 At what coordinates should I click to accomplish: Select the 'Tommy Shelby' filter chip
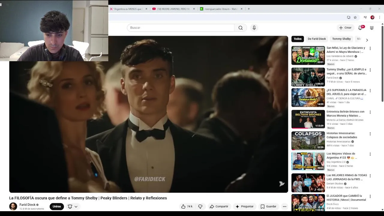coord(341,39)
